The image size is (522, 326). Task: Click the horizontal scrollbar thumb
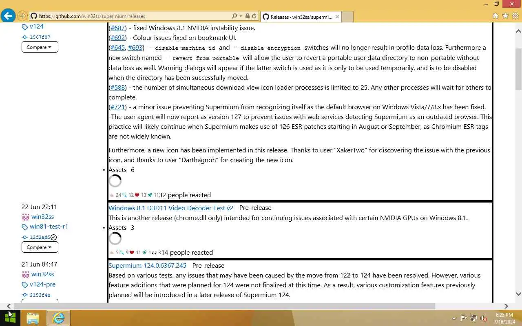coord(225,306)
